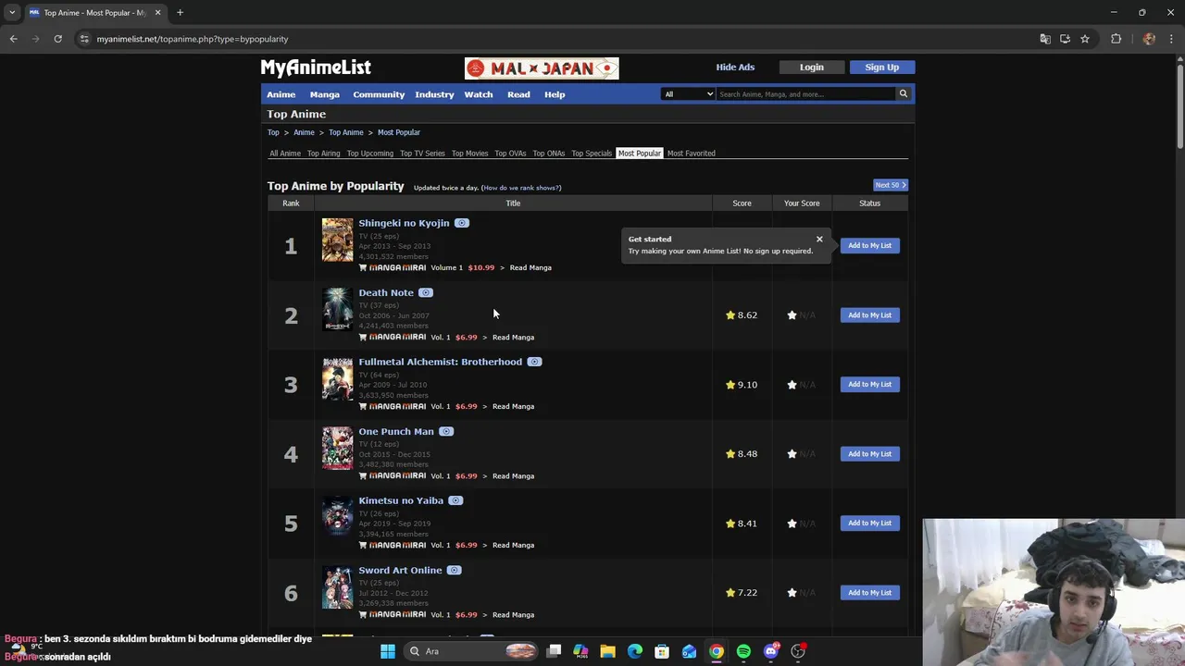Select the All Anime tab
The image size is (1185, 666).
[x=285, y=154]
